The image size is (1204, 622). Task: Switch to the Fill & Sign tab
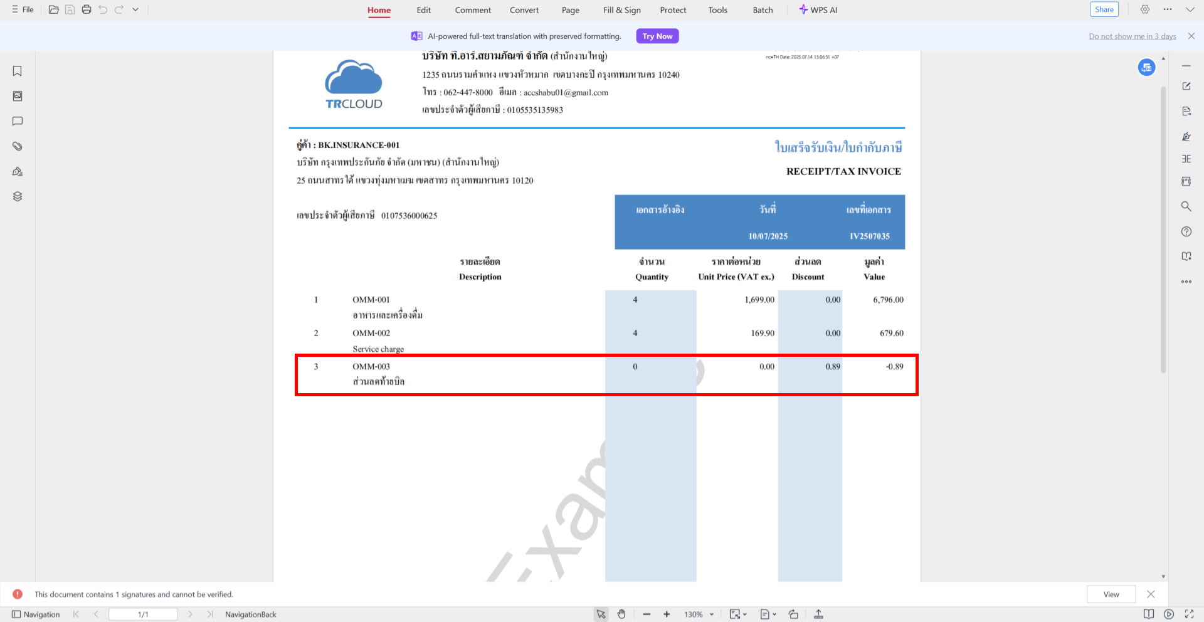point(622,10)
